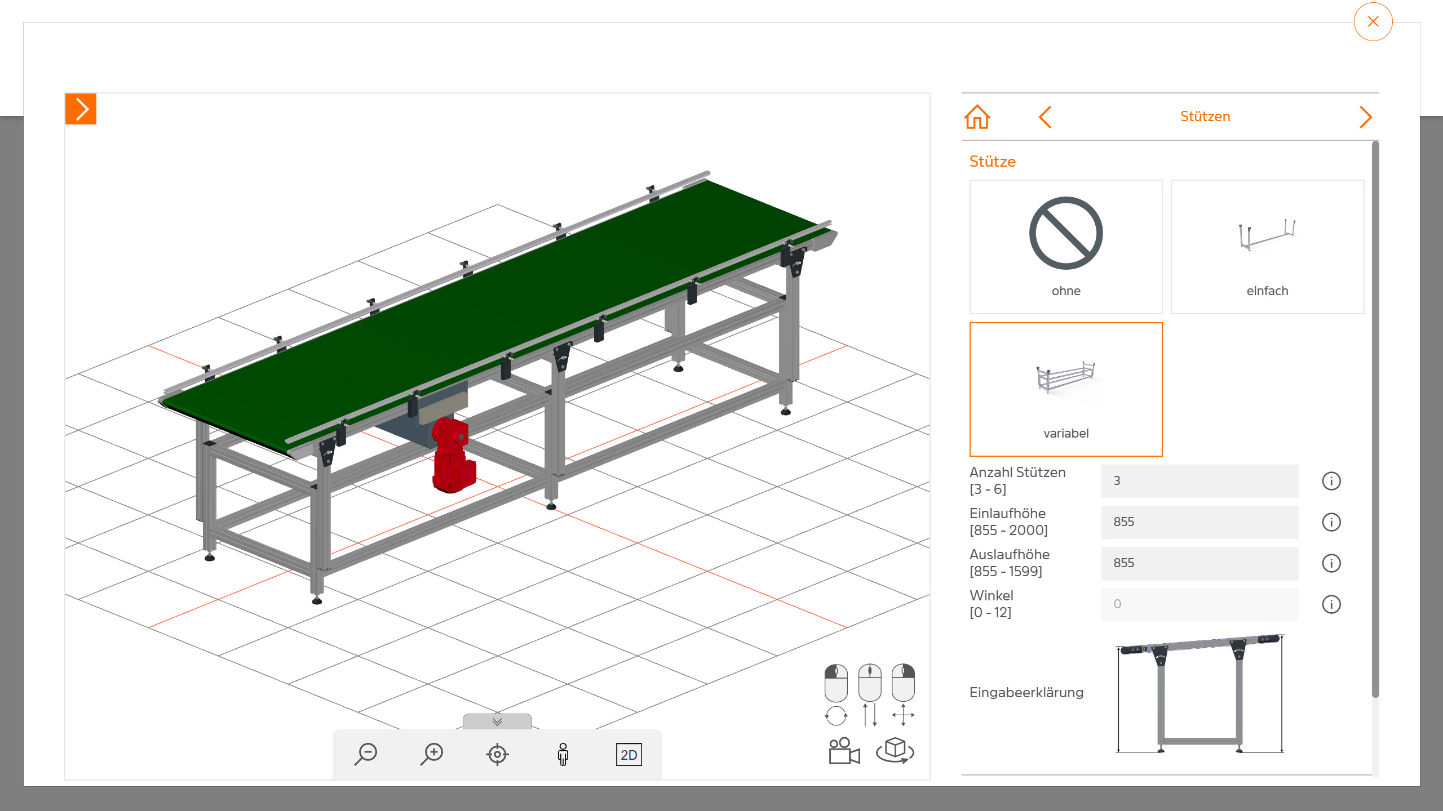Viewport: 1443px width, 811px height.
Task: Go to next configuration step arrow
Action: [1365, 117]
